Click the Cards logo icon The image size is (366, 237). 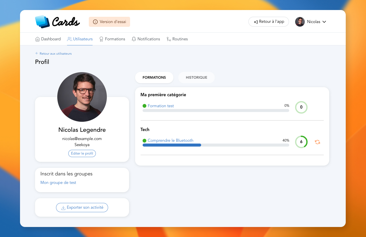point(42,22)
